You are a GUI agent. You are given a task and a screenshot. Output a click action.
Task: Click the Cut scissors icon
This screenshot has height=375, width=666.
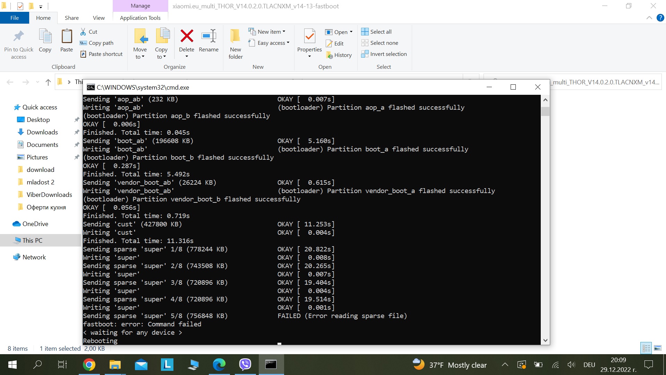point(83,32)
